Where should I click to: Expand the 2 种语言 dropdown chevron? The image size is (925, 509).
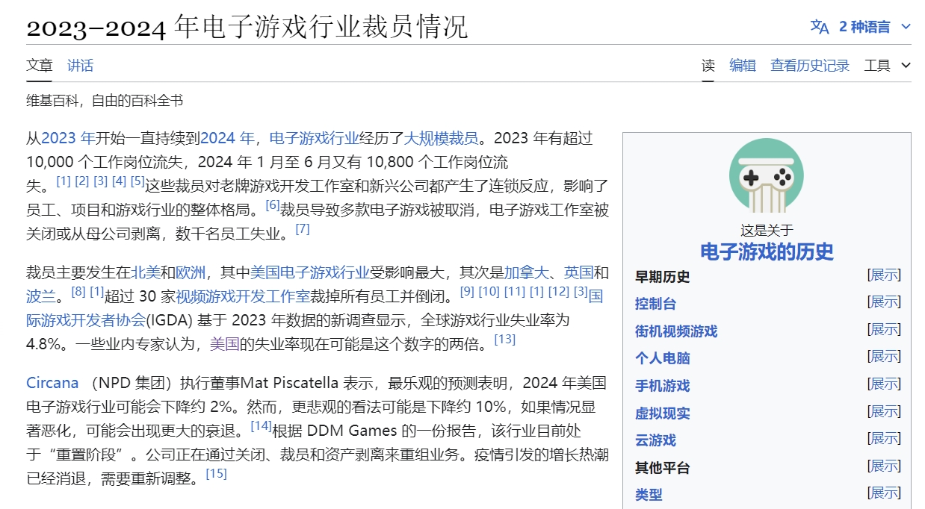(x=906, y=27)
